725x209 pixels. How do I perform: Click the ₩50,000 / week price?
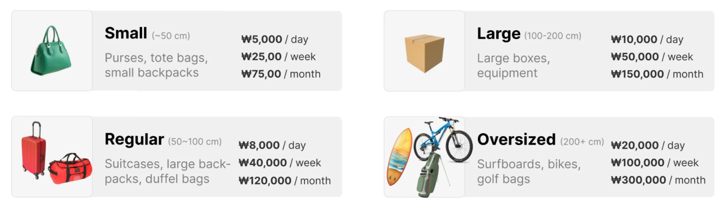pos(652,57)
